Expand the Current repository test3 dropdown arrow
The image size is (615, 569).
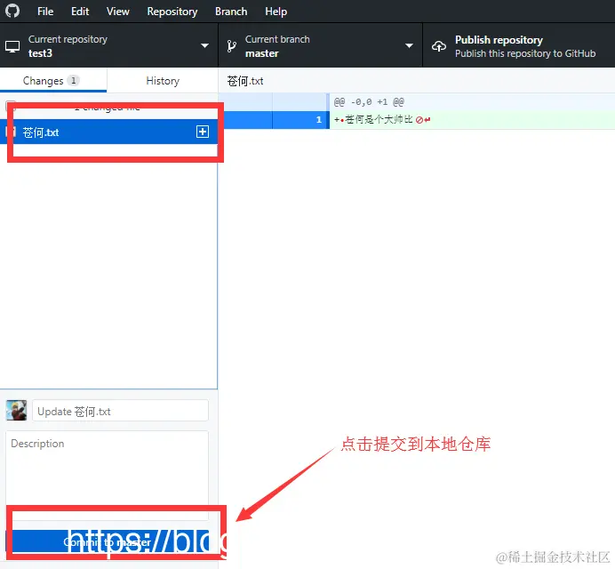click(x=204, y=45)
